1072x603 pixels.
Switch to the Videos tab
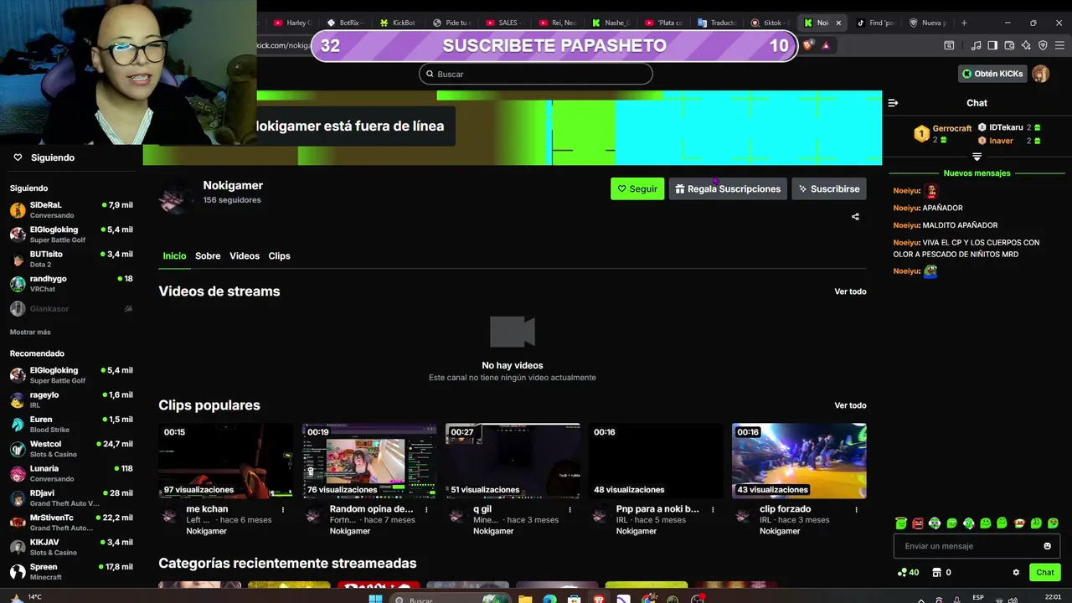pos(245,256)
